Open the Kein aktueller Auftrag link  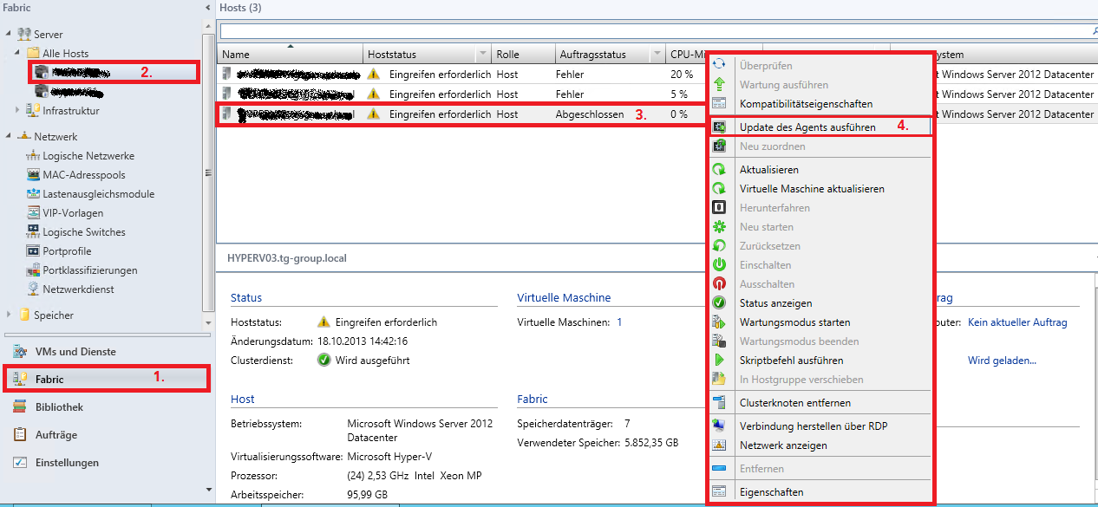1016,322
